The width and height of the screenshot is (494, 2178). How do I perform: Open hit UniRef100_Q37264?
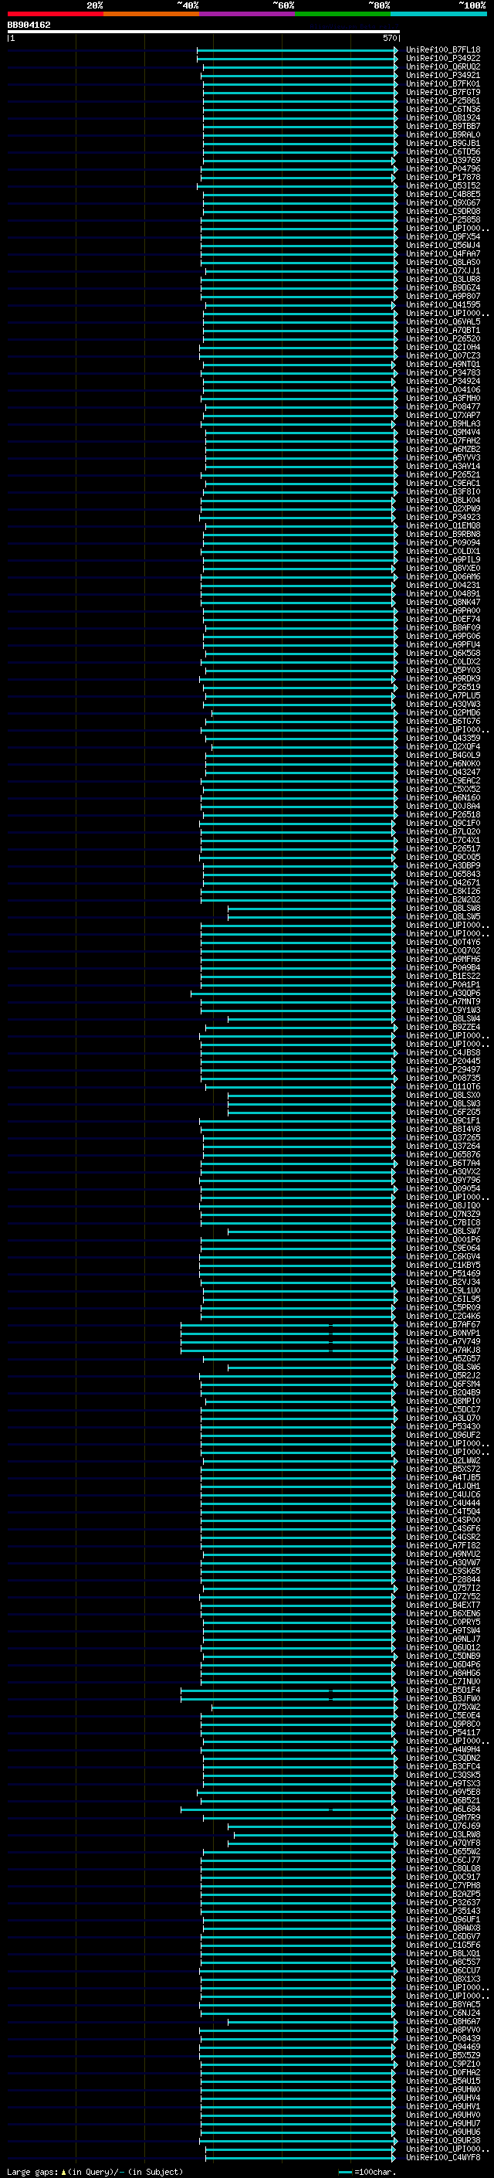click(443, 1147)
